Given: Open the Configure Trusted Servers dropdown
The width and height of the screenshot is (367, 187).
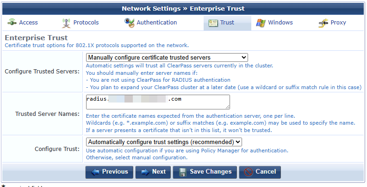Looking at the screenshot, I should [167, 58].
